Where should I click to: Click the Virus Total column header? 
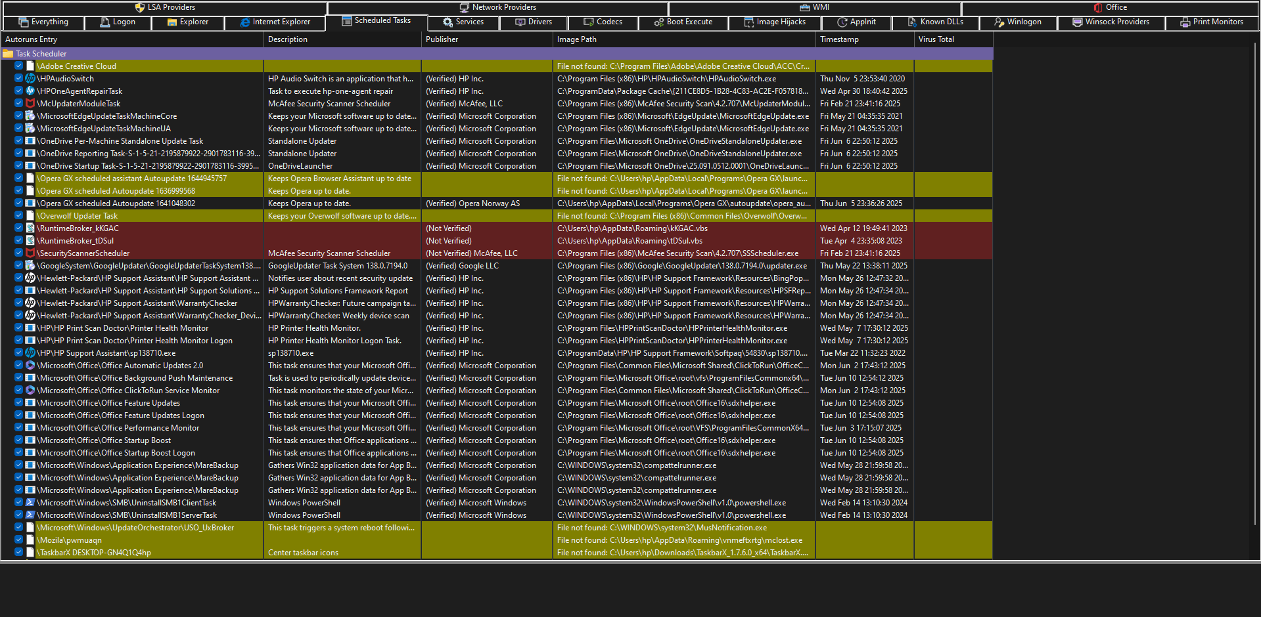[953, 39]
